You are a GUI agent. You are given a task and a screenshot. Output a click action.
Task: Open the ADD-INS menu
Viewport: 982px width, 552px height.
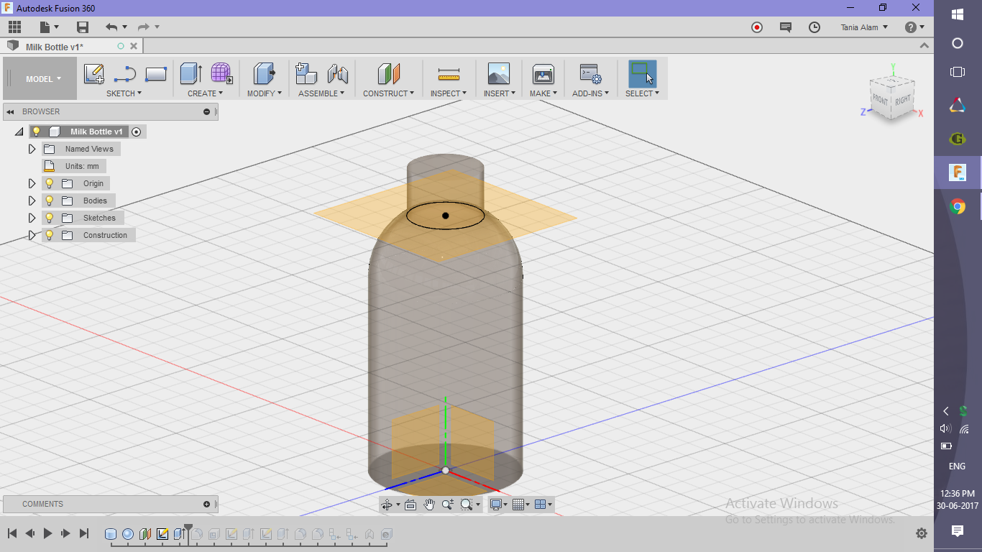pos(590,93)
